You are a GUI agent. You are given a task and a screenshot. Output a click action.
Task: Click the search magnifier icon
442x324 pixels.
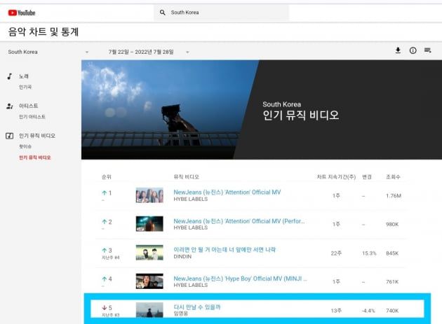[x=163, y=13]
